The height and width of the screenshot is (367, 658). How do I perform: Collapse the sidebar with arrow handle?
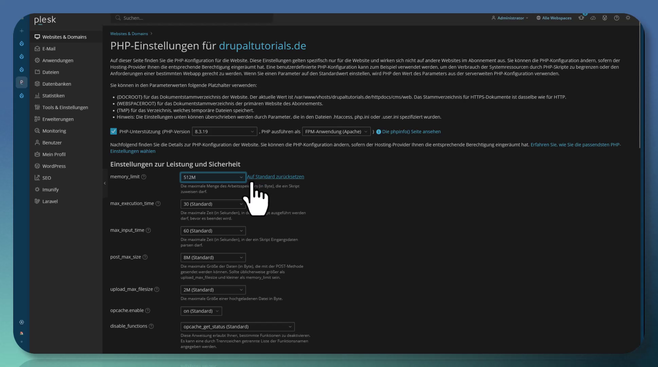tap(105, 183)
